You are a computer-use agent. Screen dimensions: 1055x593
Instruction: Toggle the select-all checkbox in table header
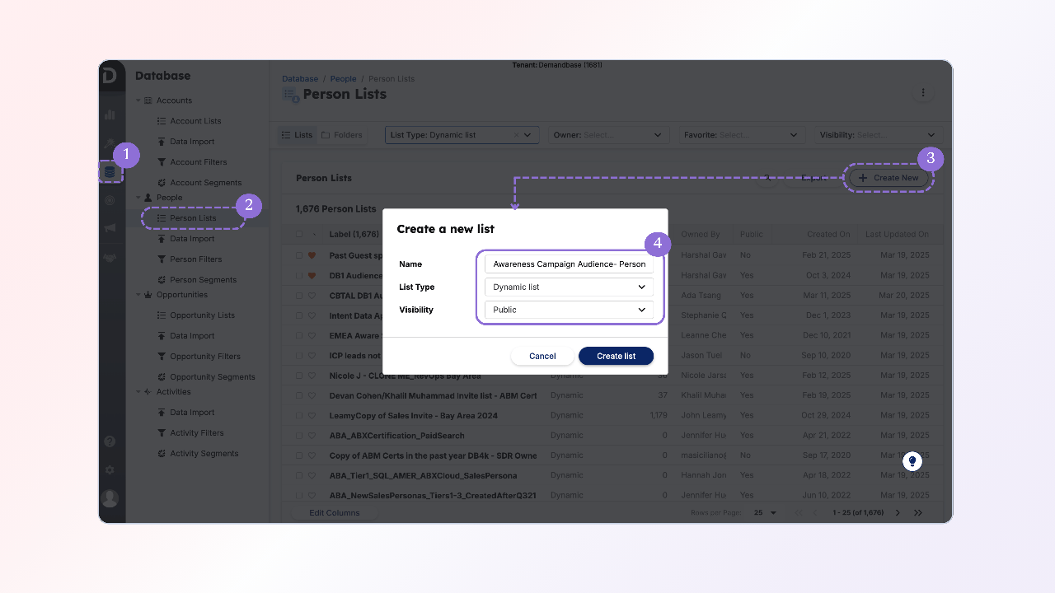click(x=299, y=234)
